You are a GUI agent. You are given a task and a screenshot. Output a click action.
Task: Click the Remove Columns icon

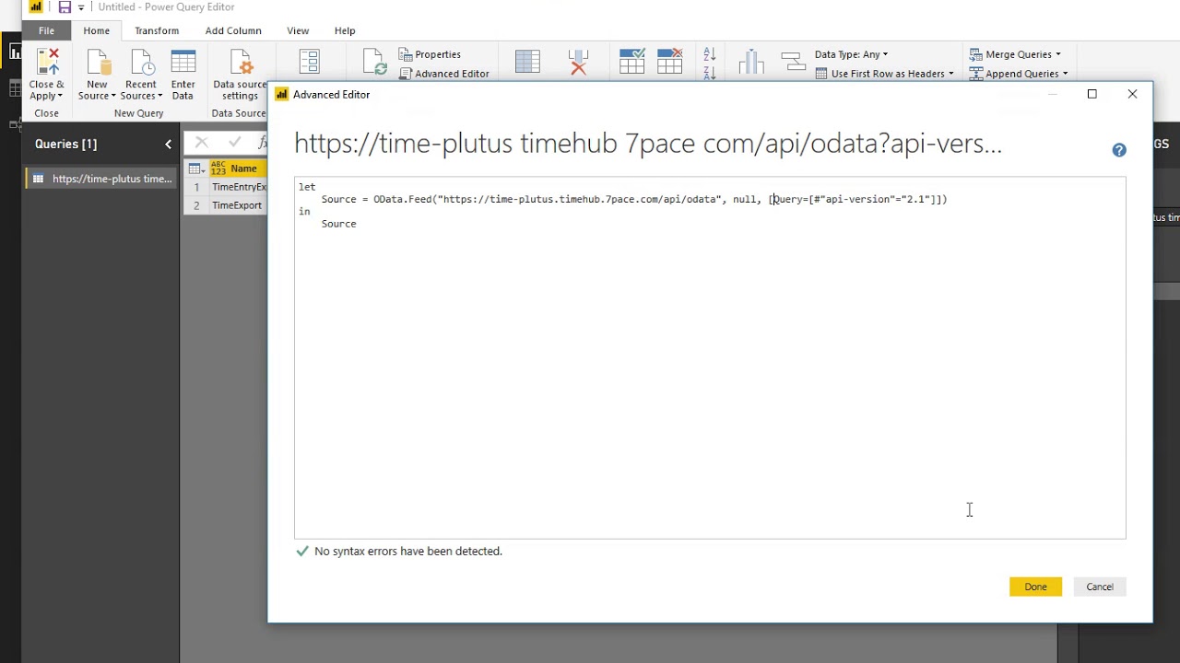click(x=579, y=62)
